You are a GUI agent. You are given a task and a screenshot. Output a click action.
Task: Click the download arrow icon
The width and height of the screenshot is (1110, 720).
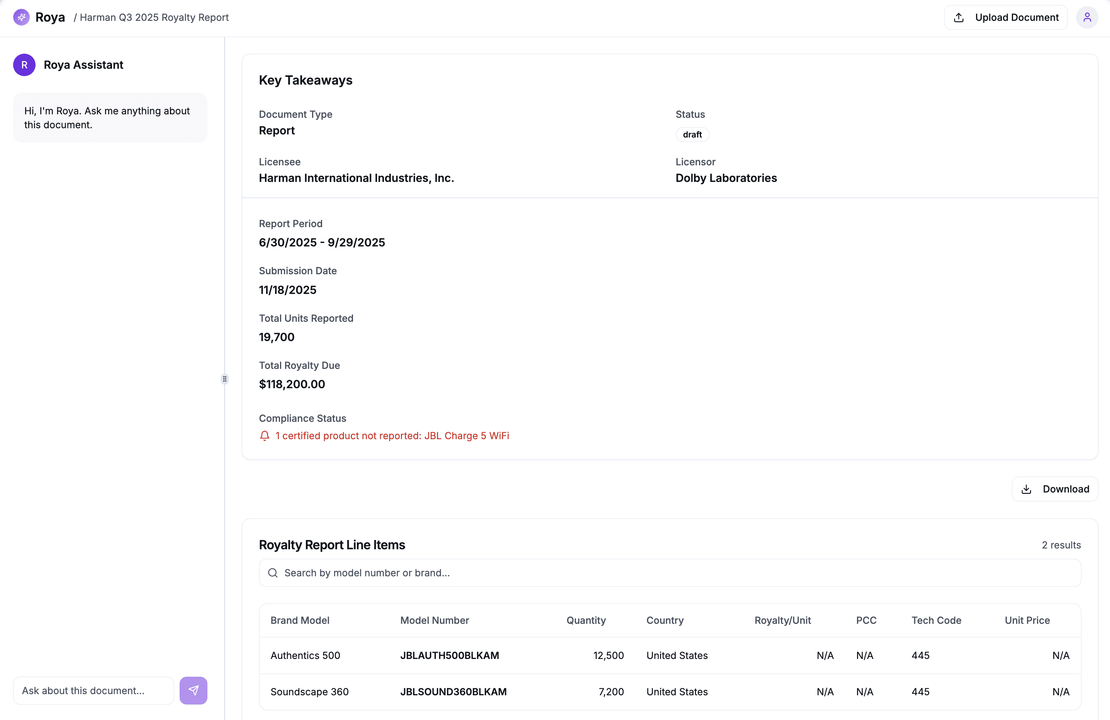1026,489
